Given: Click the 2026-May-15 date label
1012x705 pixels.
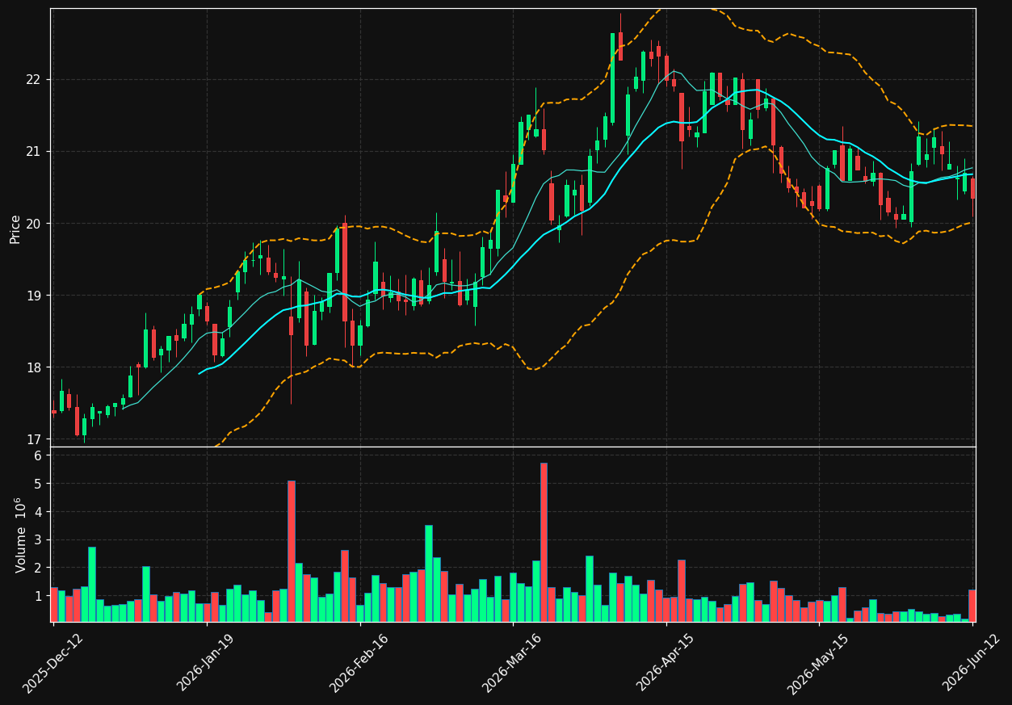Looking at the screenshot, I should (819, 663).
